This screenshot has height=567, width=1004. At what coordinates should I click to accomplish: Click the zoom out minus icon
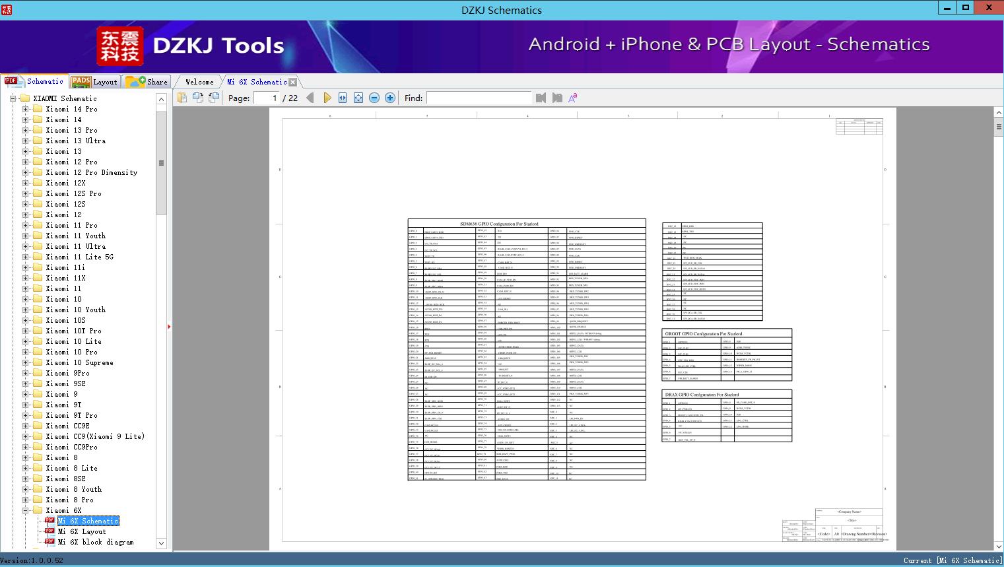(374, 98)
